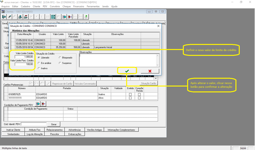Check Emitido box for card 6169857625
The height and width of the screenshot is (150, 255).
(x=130, y=95)
